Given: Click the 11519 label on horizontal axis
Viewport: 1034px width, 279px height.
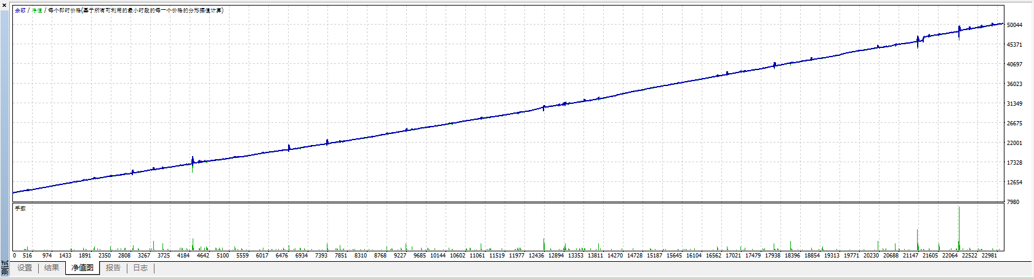Looking at the screenshot, I should click(x=497, y=256).
